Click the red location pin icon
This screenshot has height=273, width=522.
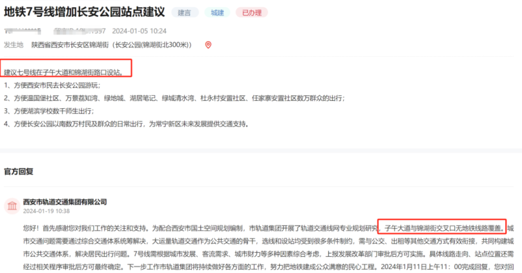(208, 45)
